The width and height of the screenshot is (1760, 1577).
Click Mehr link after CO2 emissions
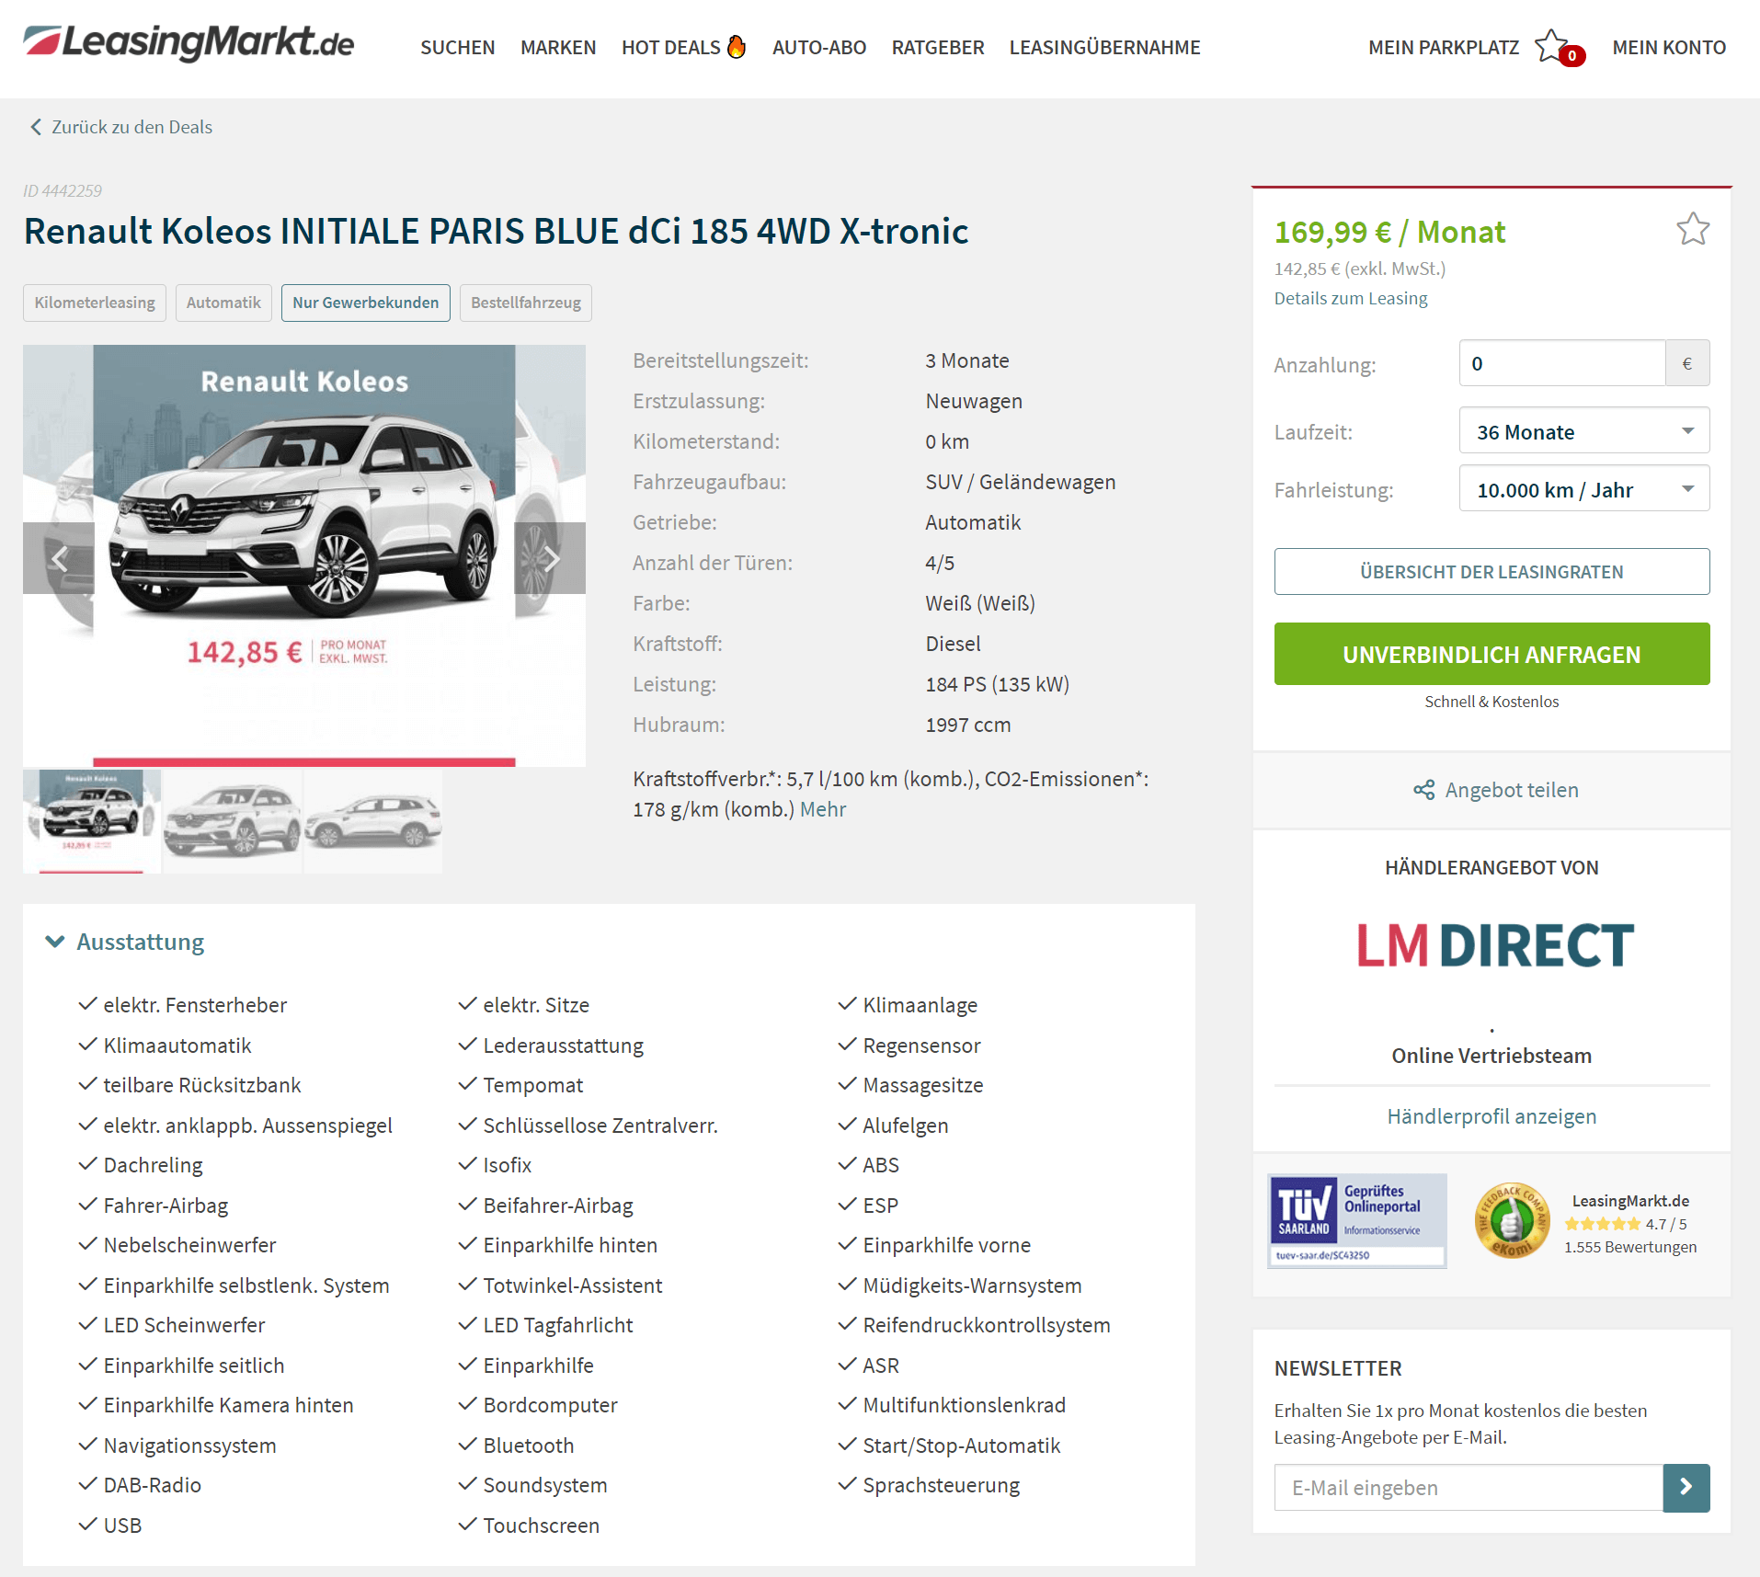[x=823, y=809]
